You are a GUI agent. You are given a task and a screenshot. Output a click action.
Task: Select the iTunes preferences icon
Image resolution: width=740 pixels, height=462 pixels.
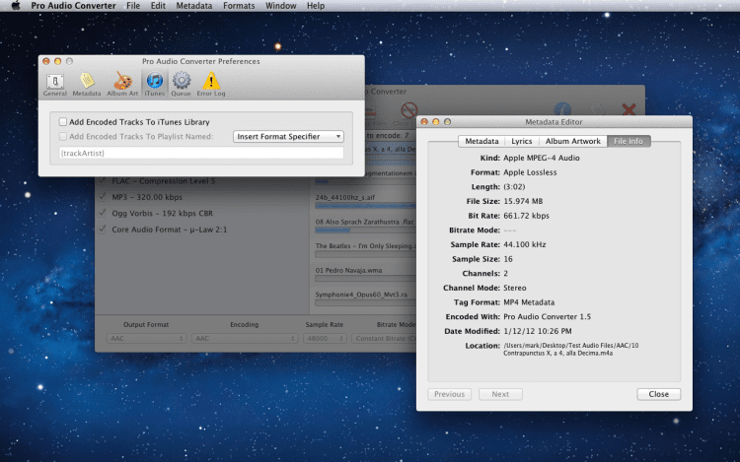(x=154, y=83)
